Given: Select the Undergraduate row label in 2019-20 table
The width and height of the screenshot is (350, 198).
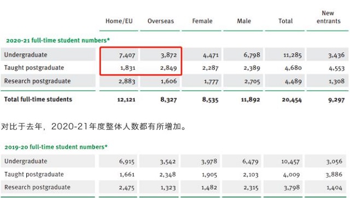Looking at the screenshot, I should (26, 161).
